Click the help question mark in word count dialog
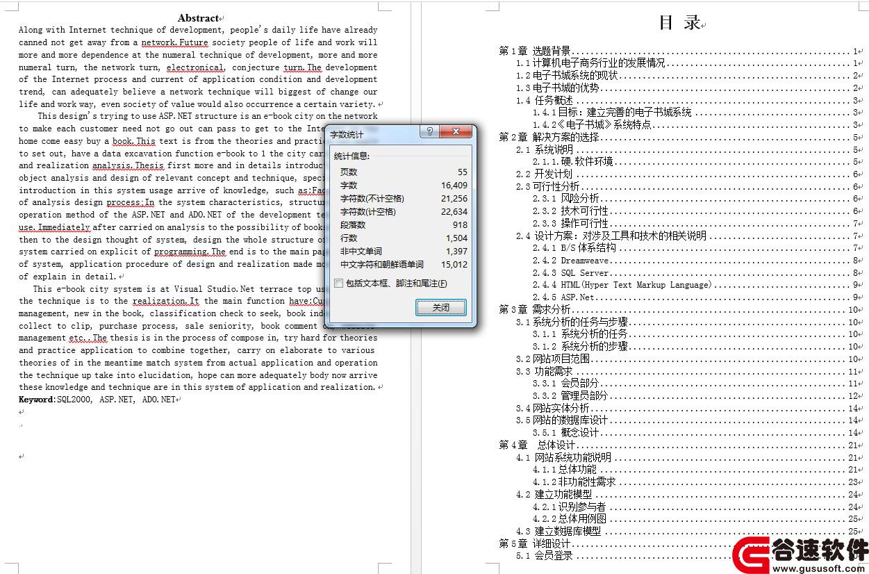The height and width of the screenshot is (574, 869). pyautogui.click(x=429, y=132)
